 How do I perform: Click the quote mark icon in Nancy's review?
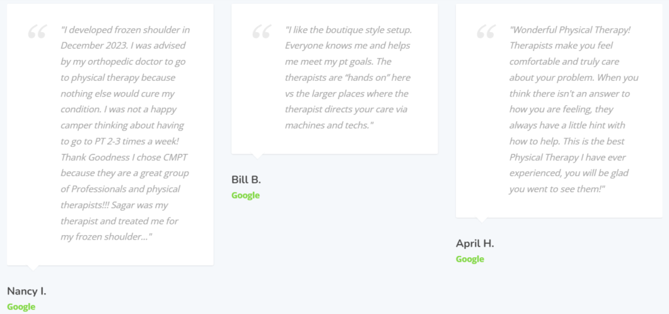(x=37, y=32)
